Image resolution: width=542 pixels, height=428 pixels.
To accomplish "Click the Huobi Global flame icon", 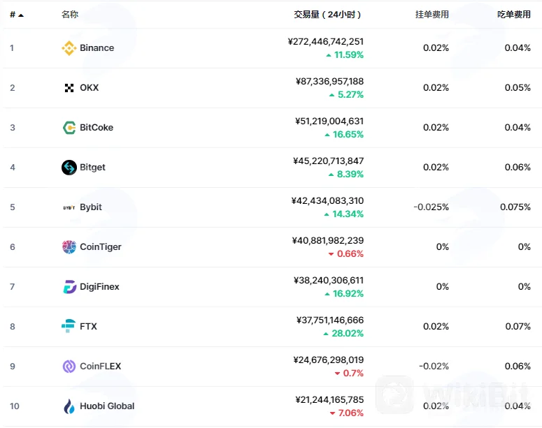I will [69, 406].
